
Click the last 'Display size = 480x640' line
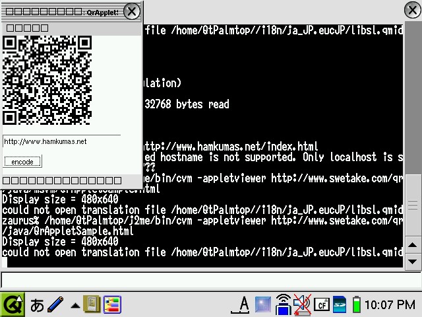pyautogui.click(x=60, y=242)
